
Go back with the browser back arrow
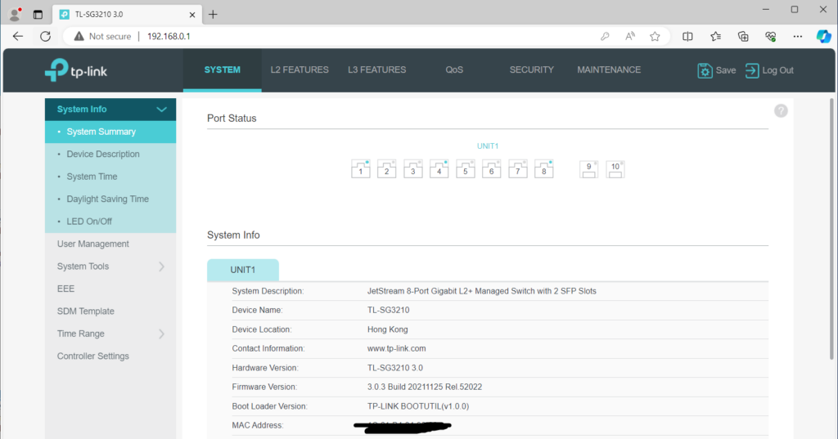(18, 36)
